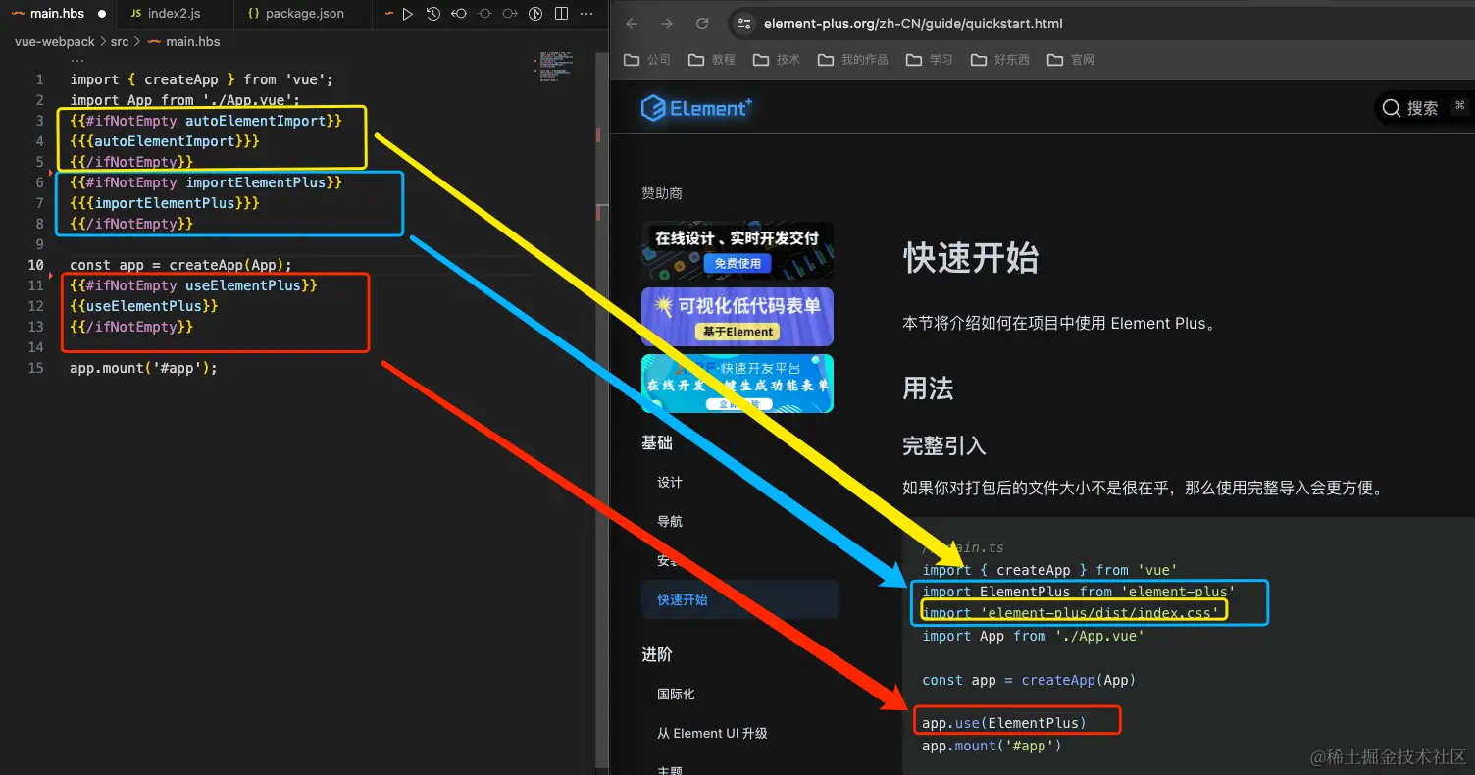This screenshot has width=1475, height=775.
Task: Click the 快速开始 page title
Action: 971,259
